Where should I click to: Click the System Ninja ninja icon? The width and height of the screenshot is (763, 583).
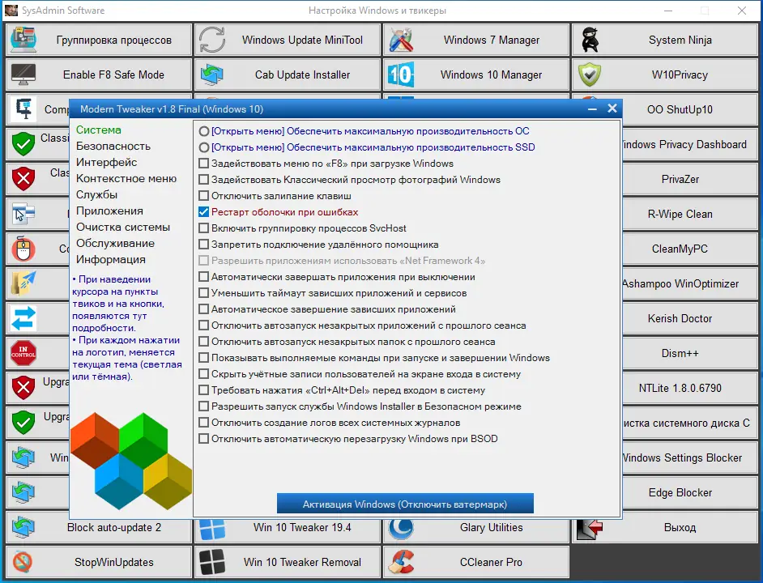(590, 39)
